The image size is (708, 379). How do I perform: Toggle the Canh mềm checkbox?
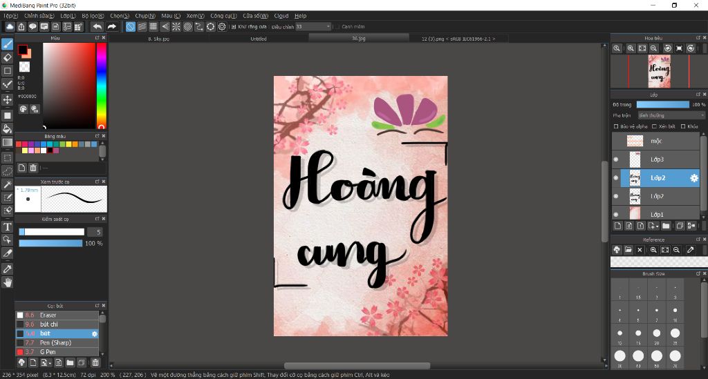pyautogui.click(x=337, y=27)
